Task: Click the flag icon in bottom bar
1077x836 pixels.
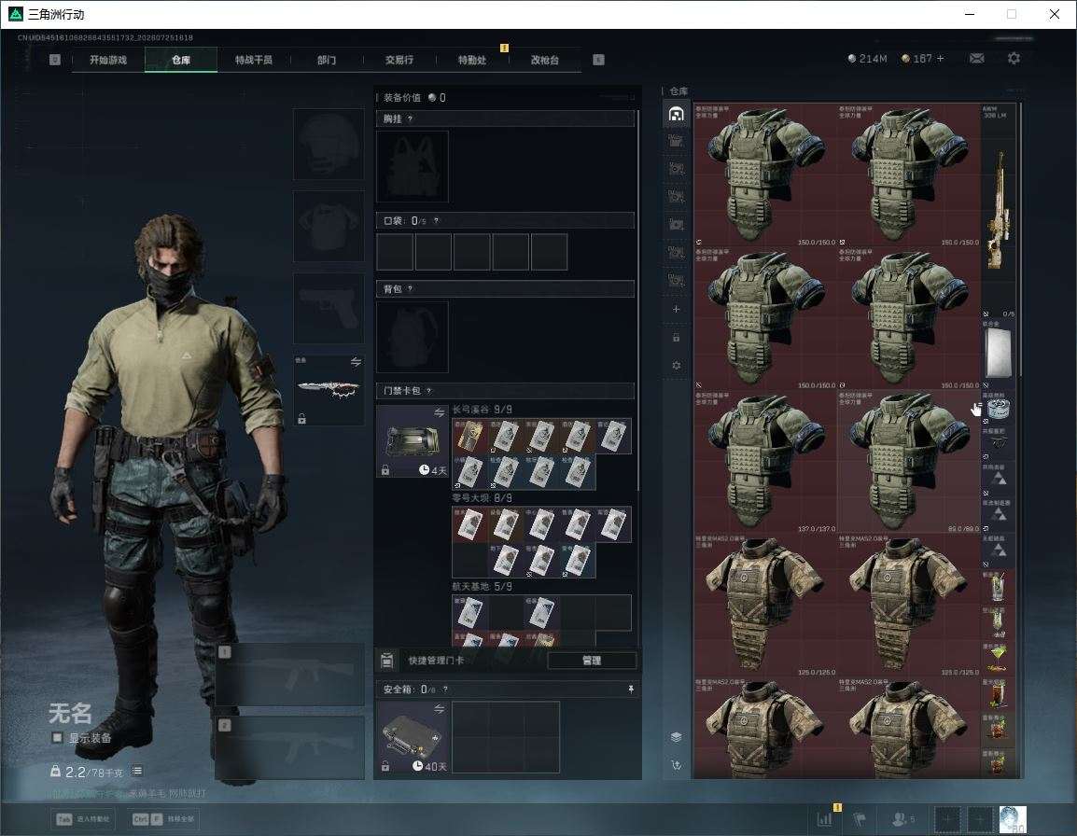Action: (x=860, y=819)
